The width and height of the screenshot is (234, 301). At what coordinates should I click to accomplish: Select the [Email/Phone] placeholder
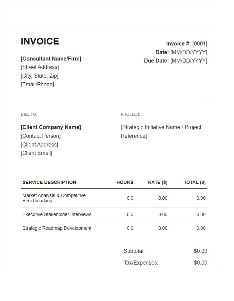pyautogui.click(x=37, y=84)
